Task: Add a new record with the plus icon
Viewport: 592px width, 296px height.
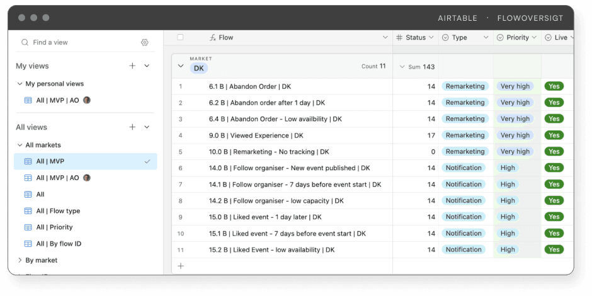Action: 181,266
